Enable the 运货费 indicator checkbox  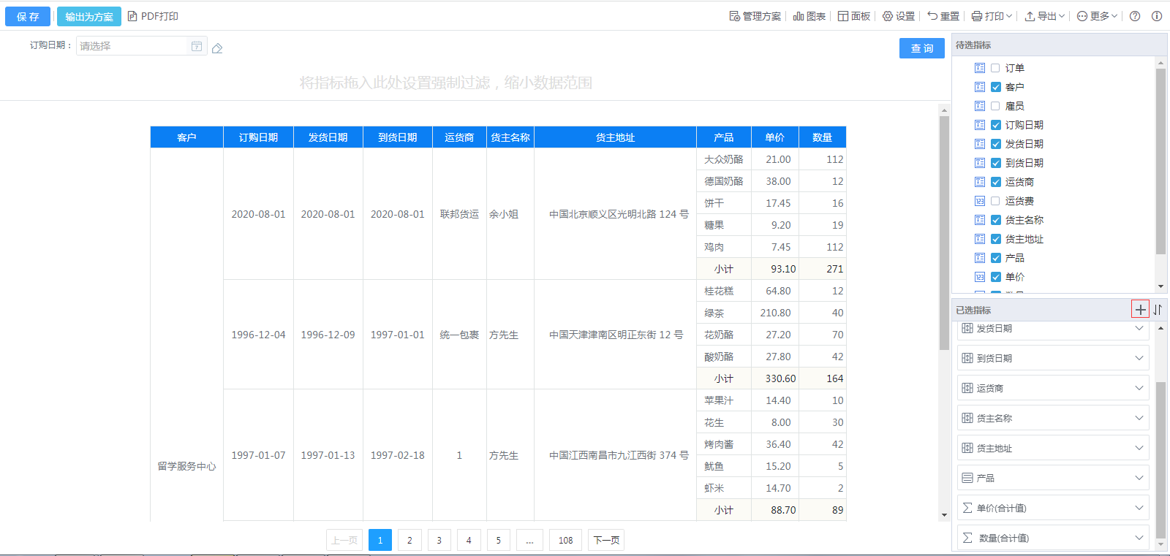[995, 201]
